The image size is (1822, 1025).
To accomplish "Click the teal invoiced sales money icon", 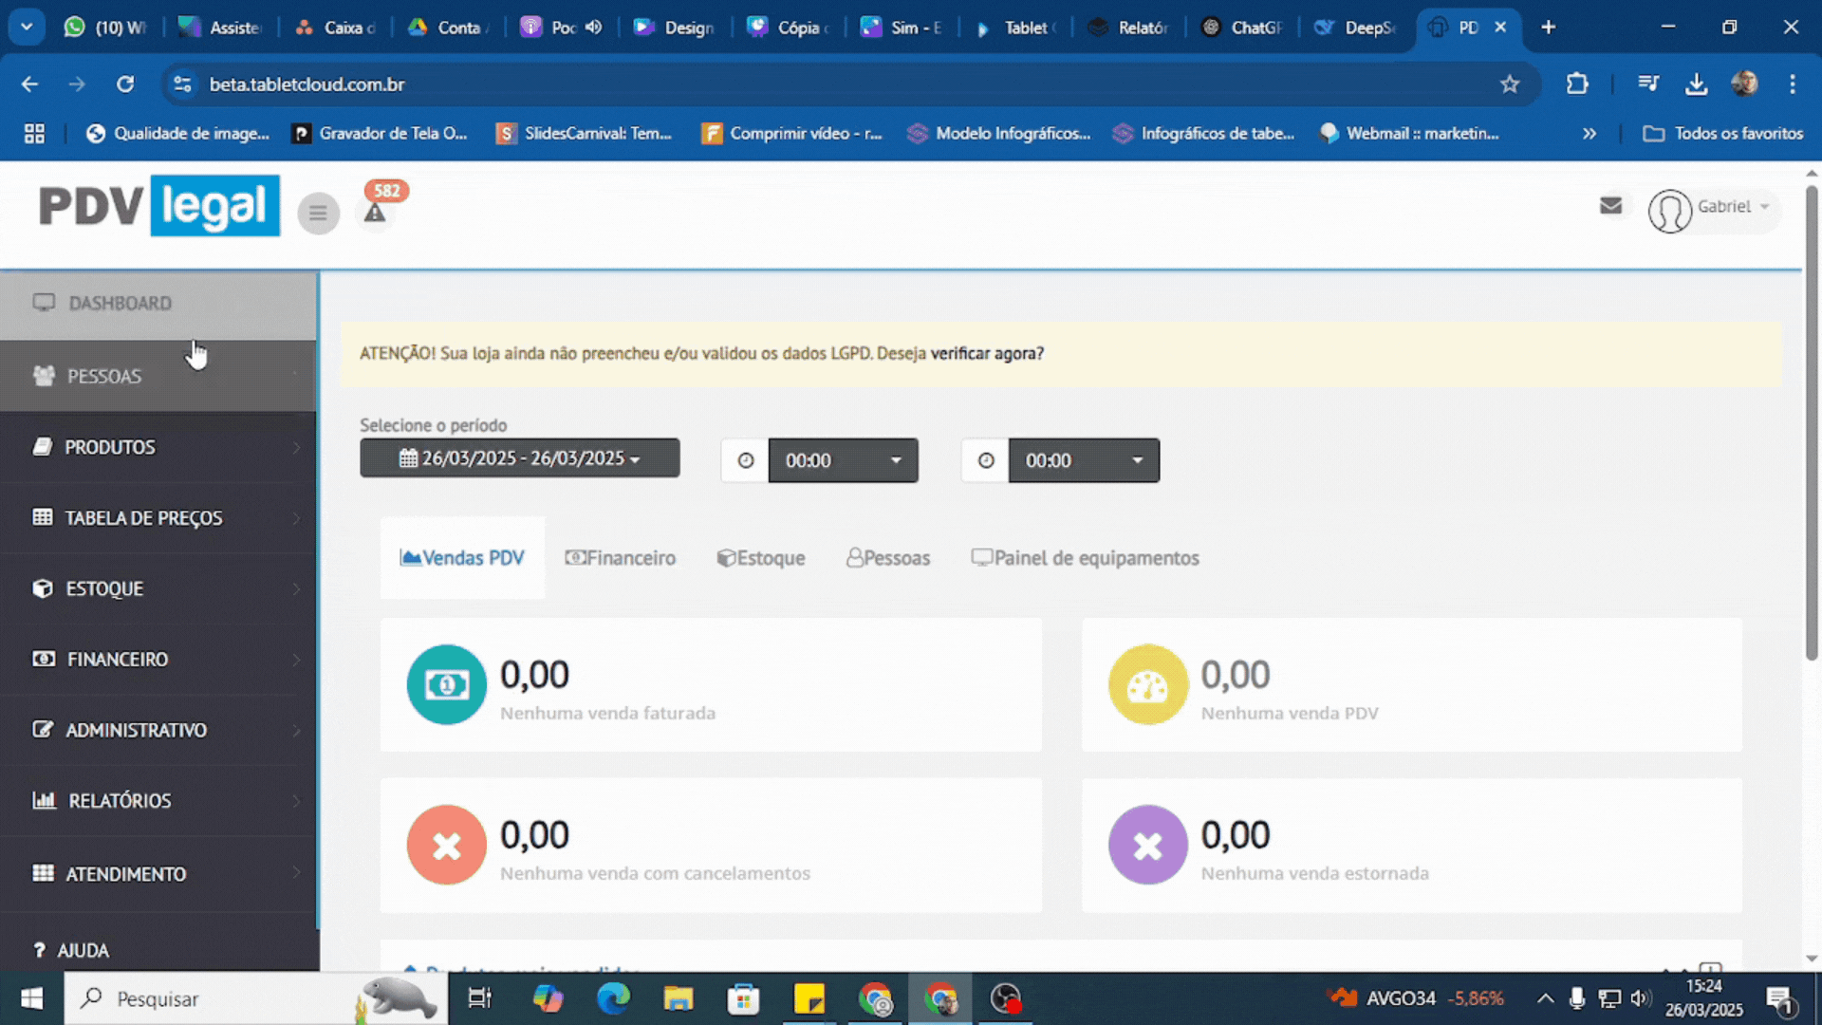I will coord(446,684).
